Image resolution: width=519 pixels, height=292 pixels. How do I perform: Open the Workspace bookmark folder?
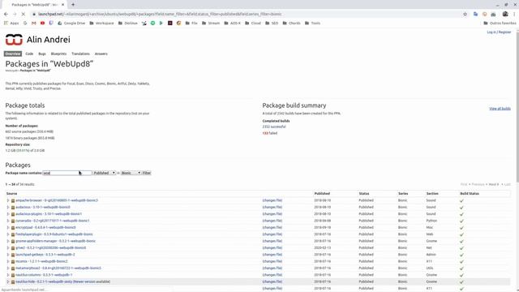pyautogui.click(x=101, y=24)
